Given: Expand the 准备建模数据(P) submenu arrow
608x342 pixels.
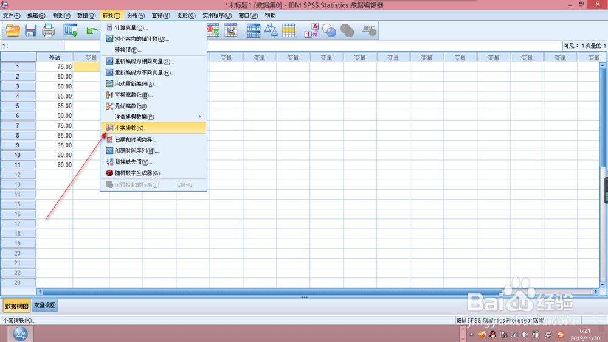Looking at the screenshot, I should pyautogui.click(x=199, y=117).
